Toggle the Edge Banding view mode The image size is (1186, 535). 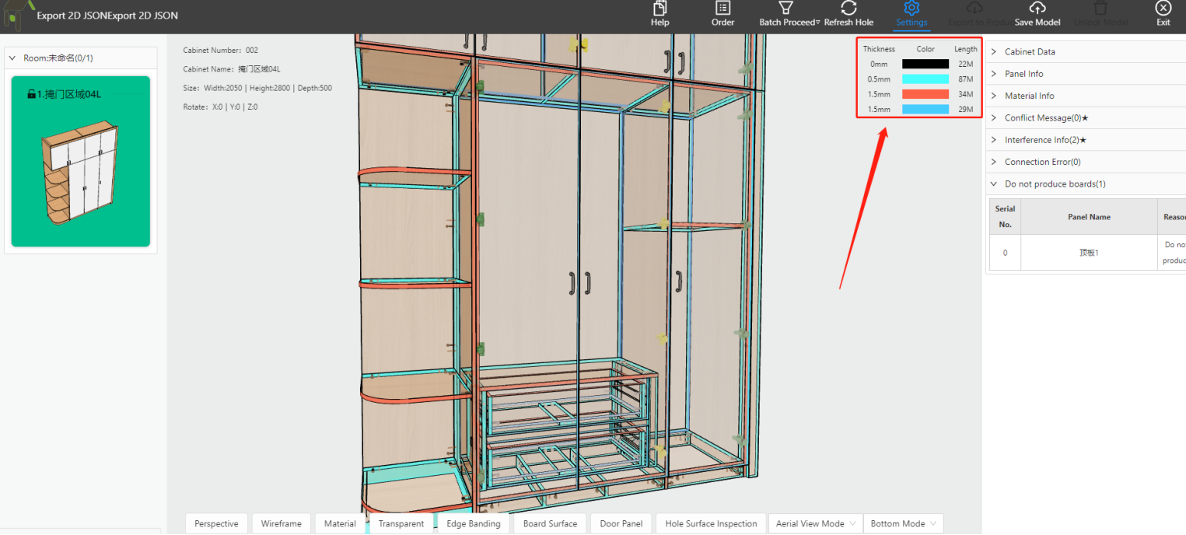click(473, 523)
